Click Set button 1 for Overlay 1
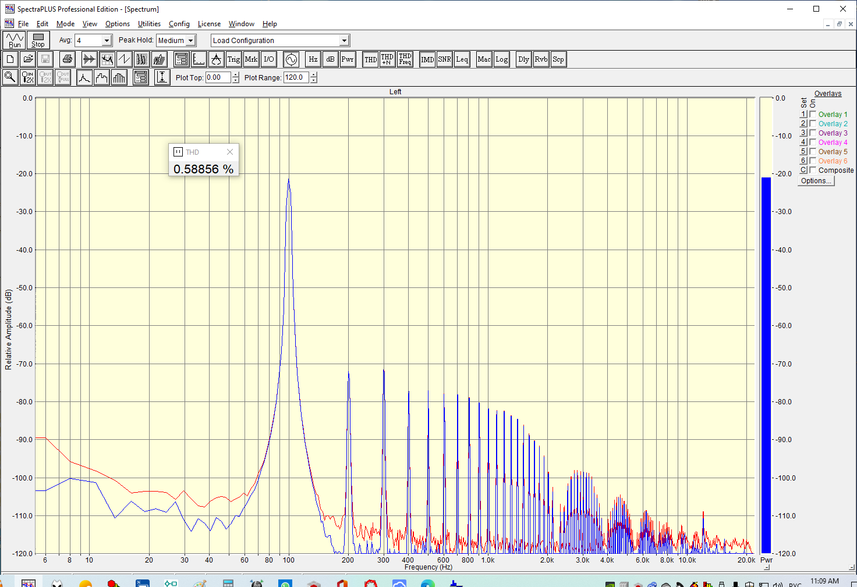 click(803, 114)
